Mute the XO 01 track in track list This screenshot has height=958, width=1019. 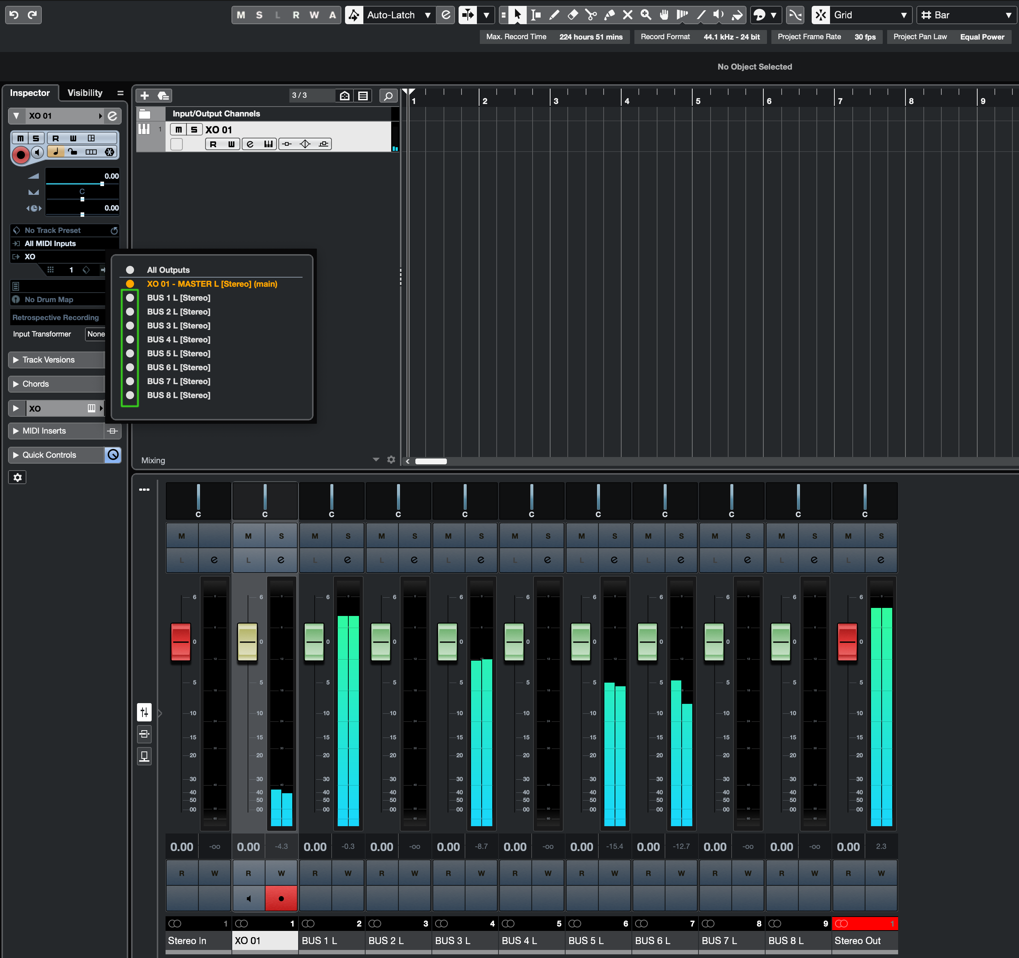click(x=178, y=130)
